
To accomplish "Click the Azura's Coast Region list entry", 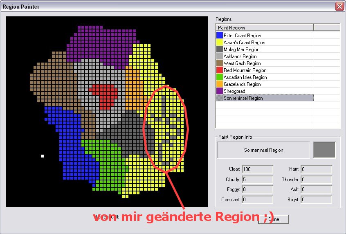I will pos(244,43).
